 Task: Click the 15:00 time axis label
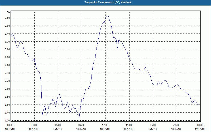tap(129, 125)
